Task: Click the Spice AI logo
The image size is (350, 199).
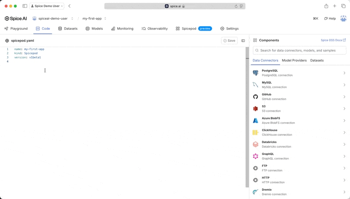Action: click(16, 19)
